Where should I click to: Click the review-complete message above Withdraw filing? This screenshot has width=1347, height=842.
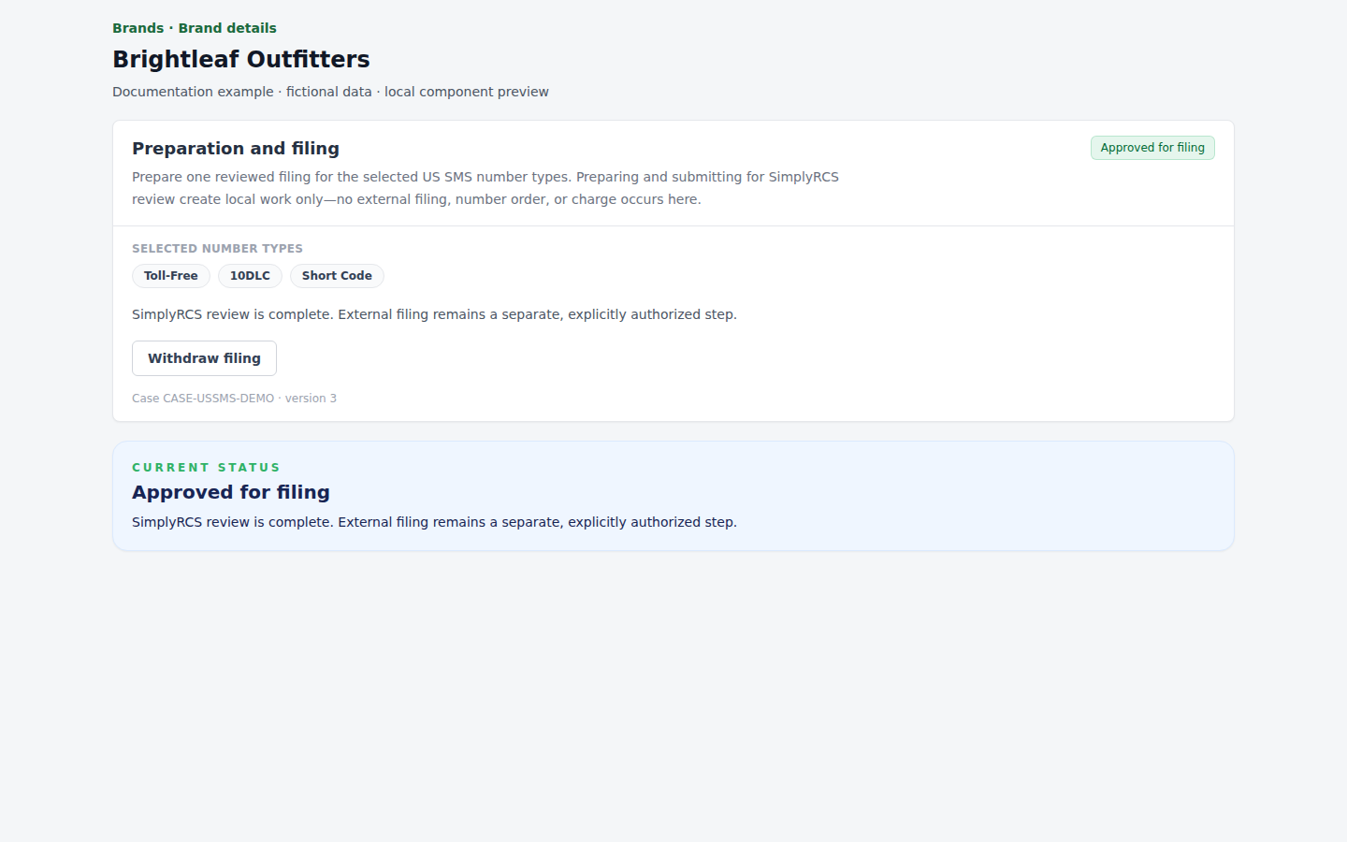click(x=434, y=314)
